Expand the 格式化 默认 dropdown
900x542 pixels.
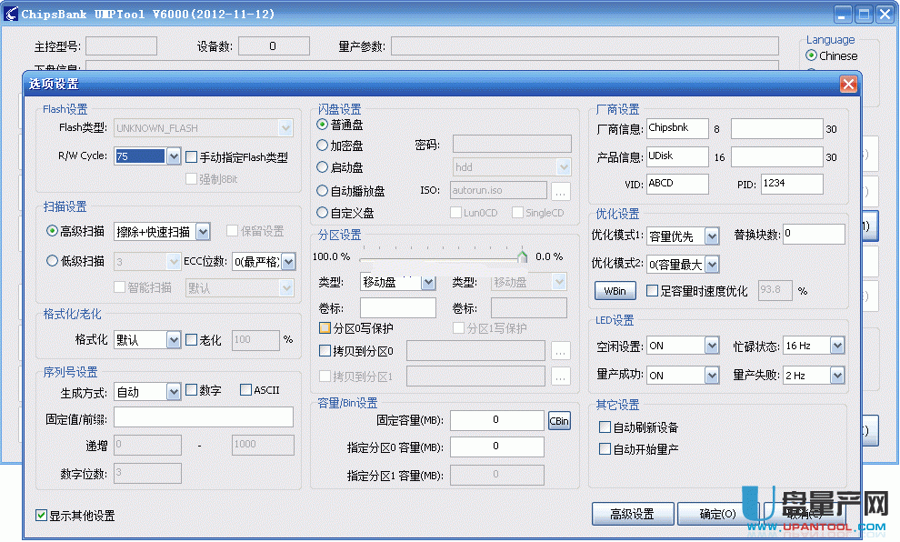pos(174,340)
